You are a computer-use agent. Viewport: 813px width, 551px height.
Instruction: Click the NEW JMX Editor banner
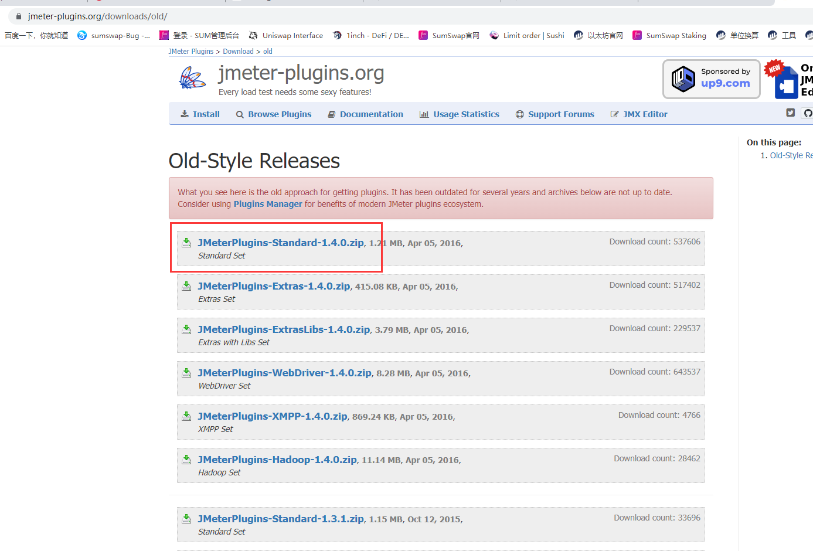789,79
